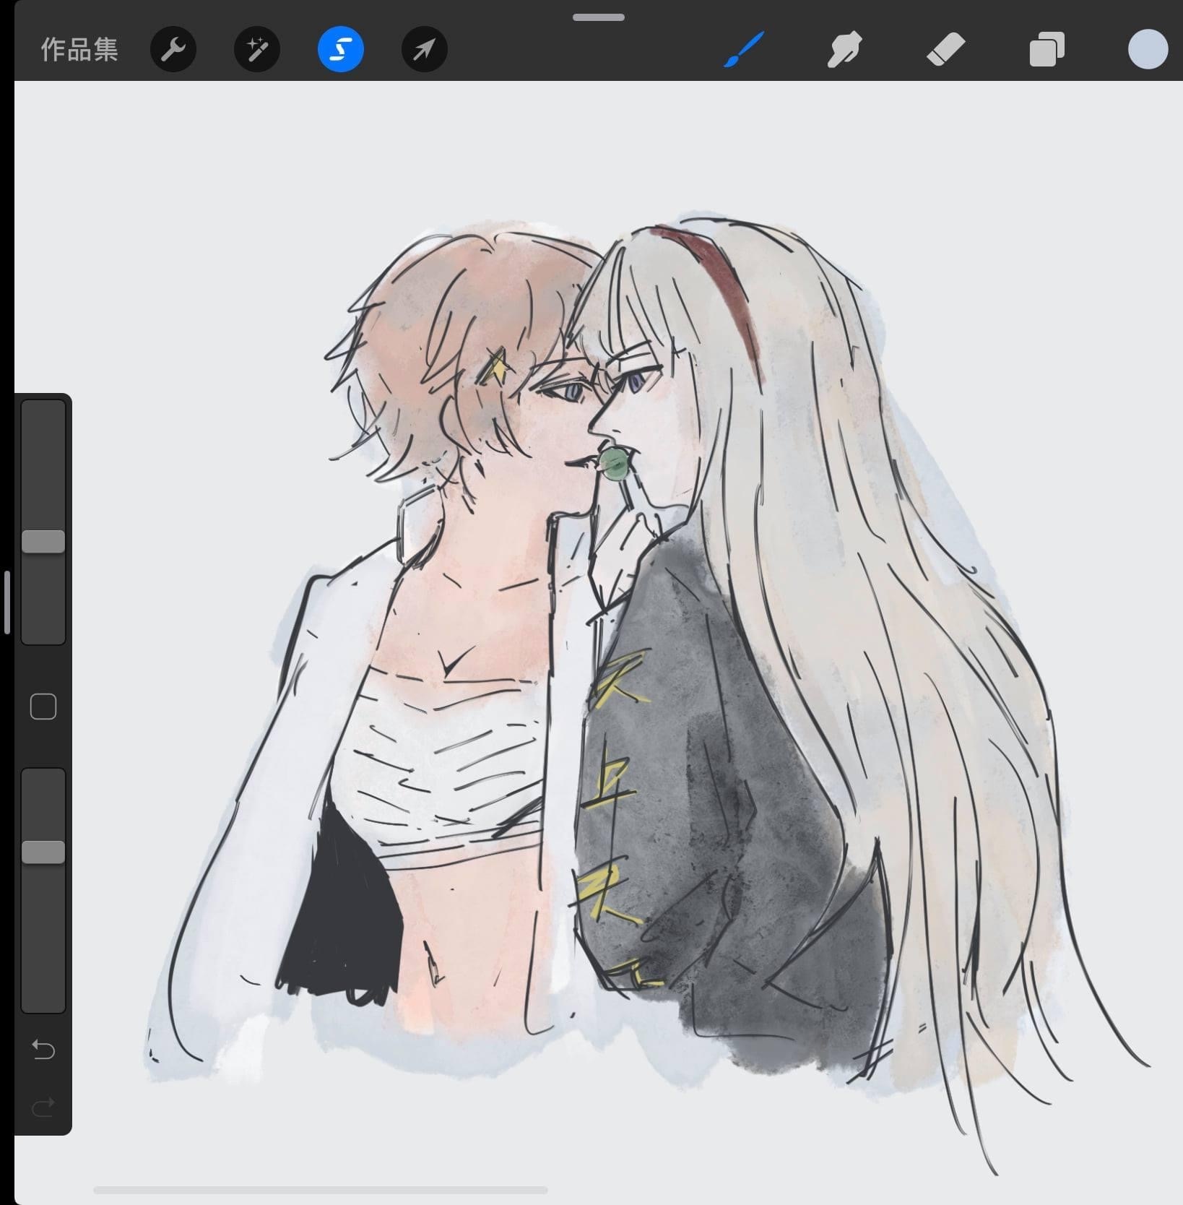Screen dimensions: 1183x1205
Task: Open the Actions wrench menu
Action: click(173, 49)
